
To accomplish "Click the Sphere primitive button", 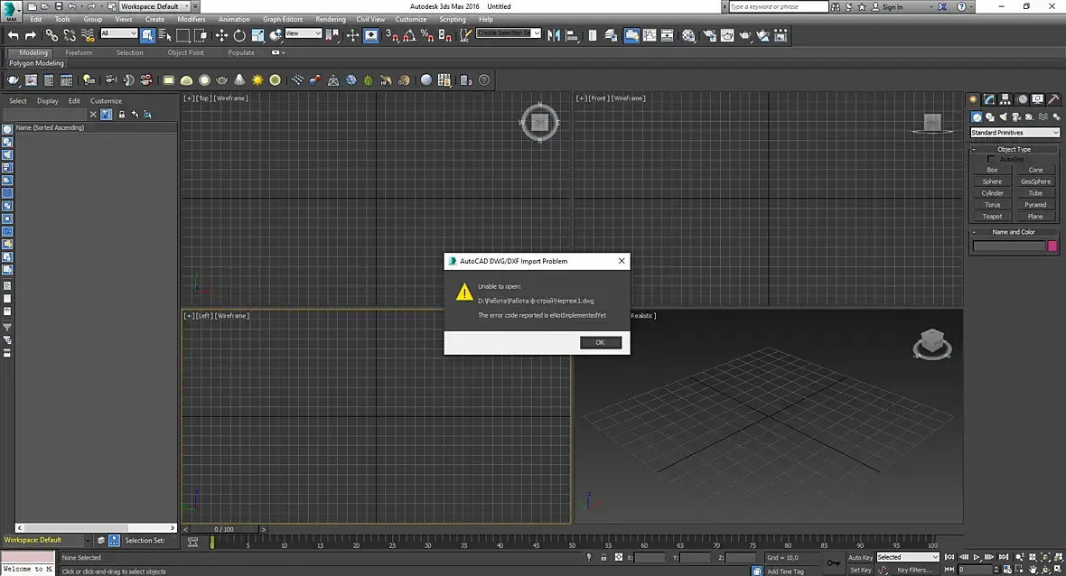I will click(992, 181).
